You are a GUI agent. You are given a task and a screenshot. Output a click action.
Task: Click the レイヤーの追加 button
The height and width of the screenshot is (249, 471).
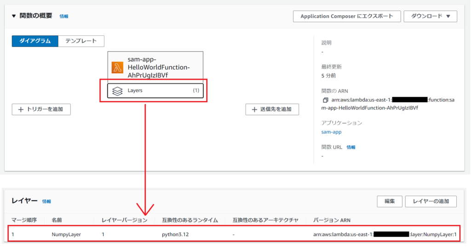(431, 201)
